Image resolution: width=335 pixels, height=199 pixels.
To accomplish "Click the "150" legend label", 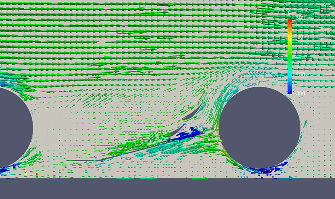I will point(299,37).
